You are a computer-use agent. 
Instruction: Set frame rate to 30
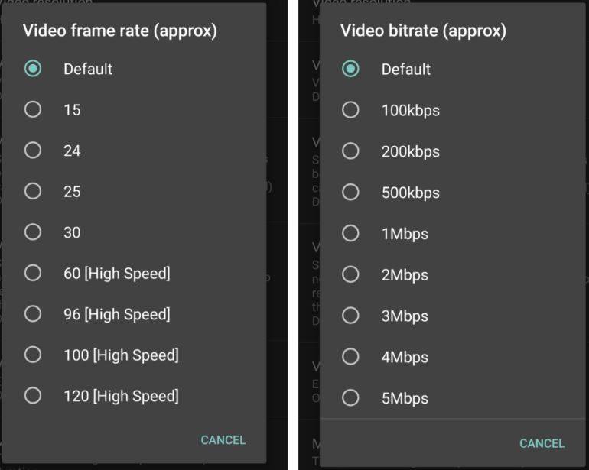coord(33,232)
